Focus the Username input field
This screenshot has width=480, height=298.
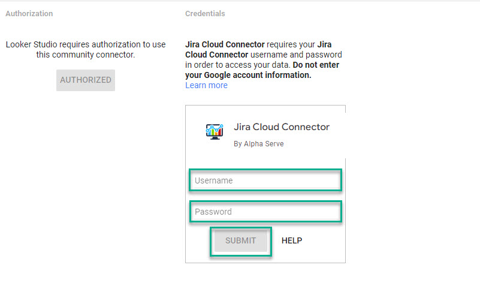[265, 180]
